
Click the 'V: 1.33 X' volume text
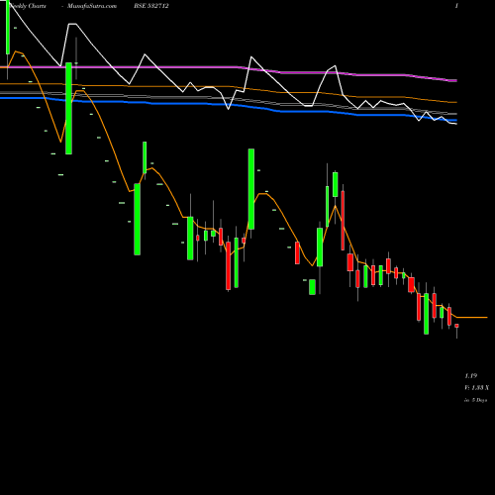(477, 388)
